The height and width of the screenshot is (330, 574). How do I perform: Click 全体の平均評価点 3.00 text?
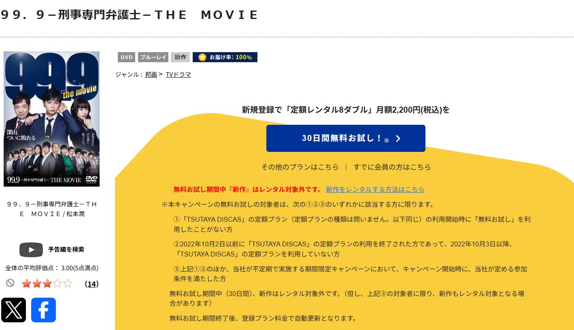pyautogui.click(x=52, y=268)
